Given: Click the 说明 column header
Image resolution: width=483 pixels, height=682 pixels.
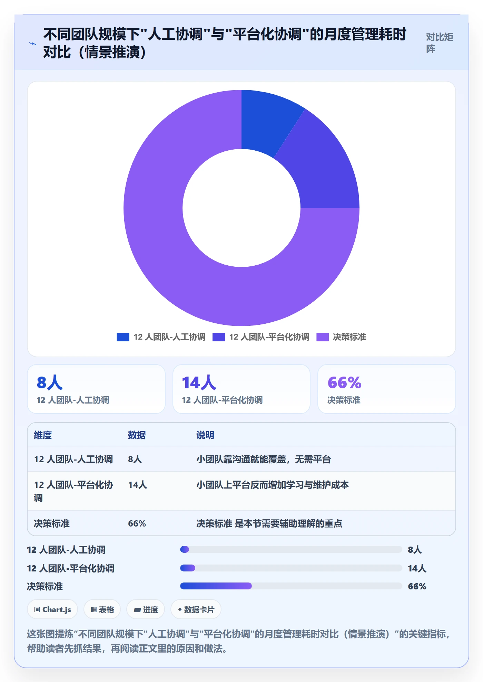Looking at the screenshot, I should coord(205,435).
